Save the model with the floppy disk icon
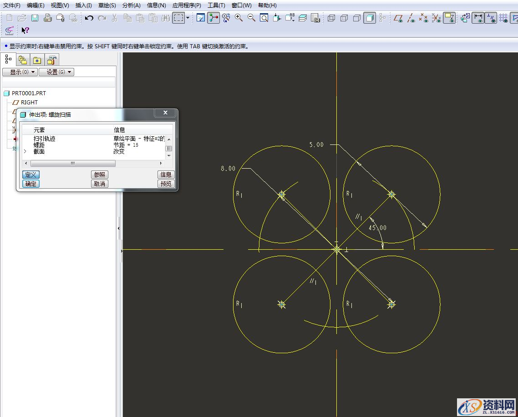Screen dimensions: 518x417 tap(35, 18)
